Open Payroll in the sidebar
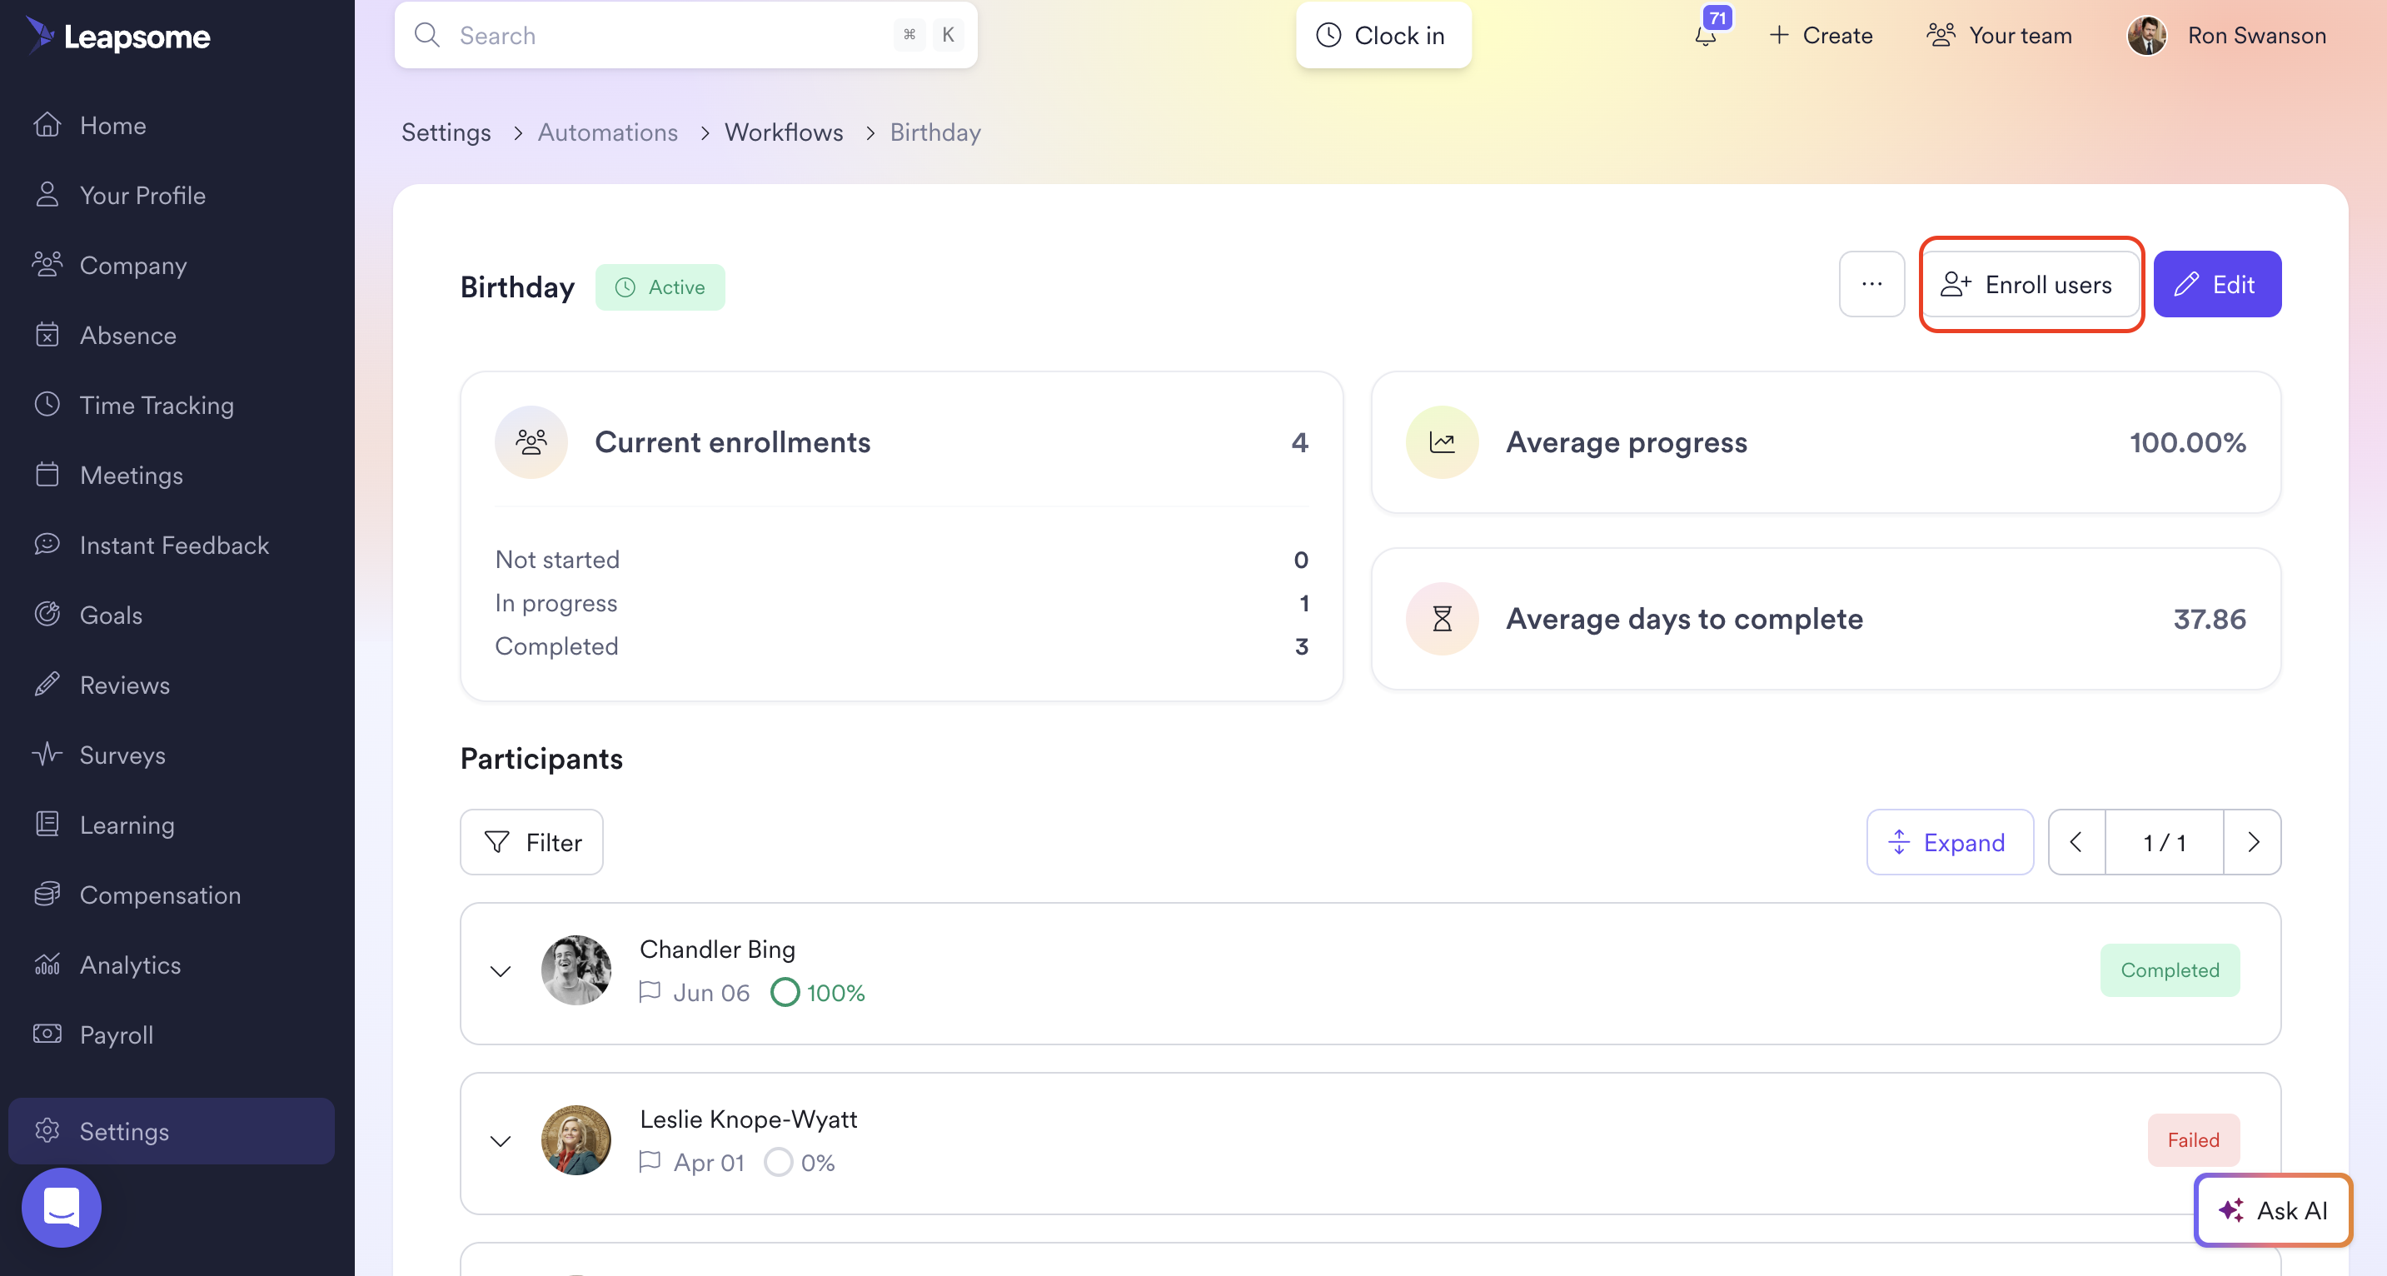 point(116,1035)
